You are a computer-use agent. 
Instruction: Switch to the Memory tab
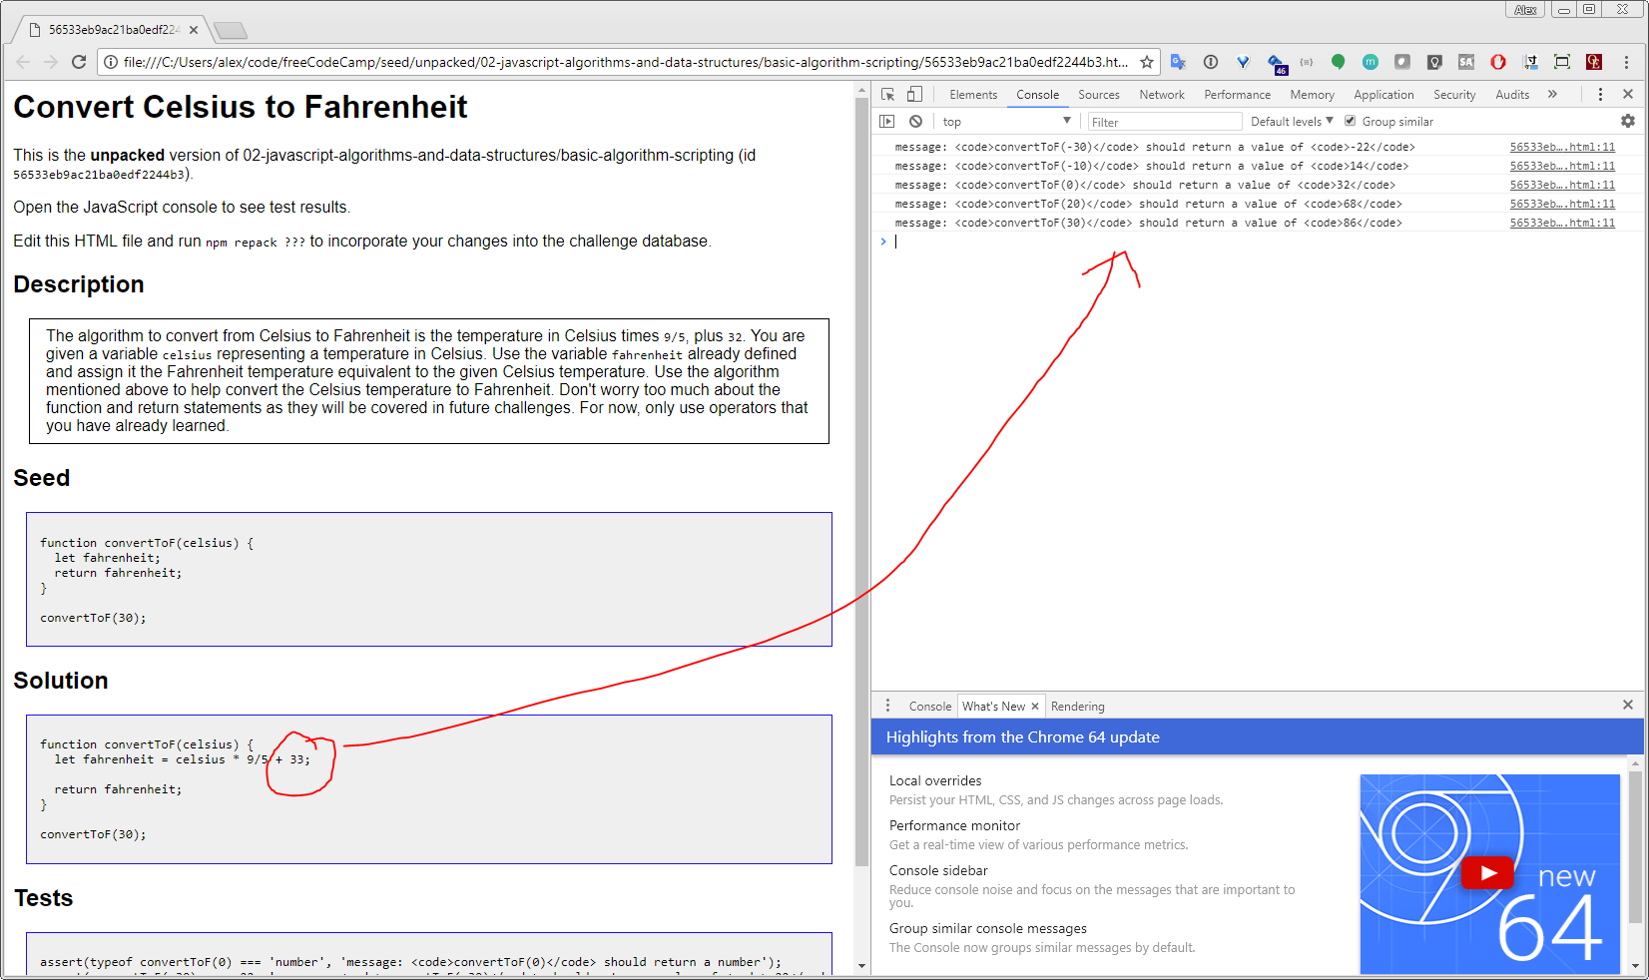point(1312,94)
